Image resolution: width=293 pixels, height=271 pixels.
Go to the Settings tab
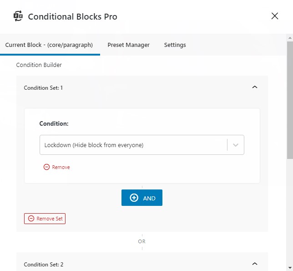175,45
